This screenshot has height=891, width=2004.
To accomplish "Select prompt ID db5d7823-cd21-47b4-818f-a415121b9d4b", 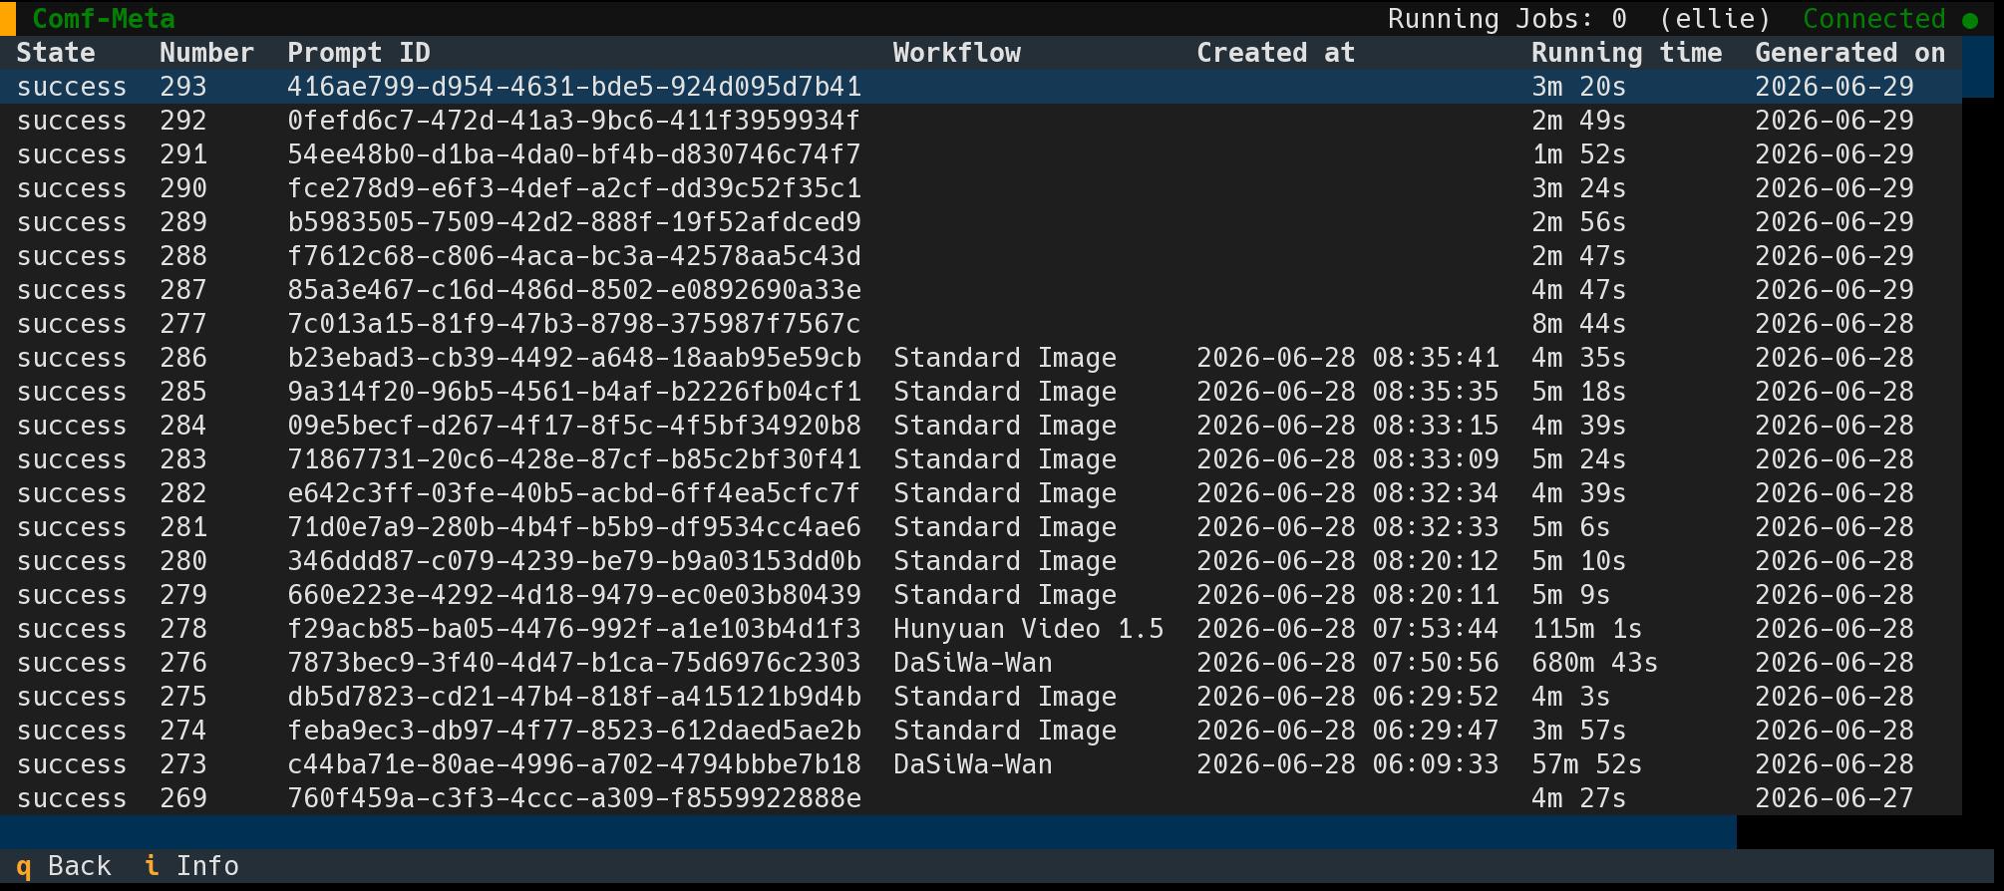I will click(x=574, y=697).
